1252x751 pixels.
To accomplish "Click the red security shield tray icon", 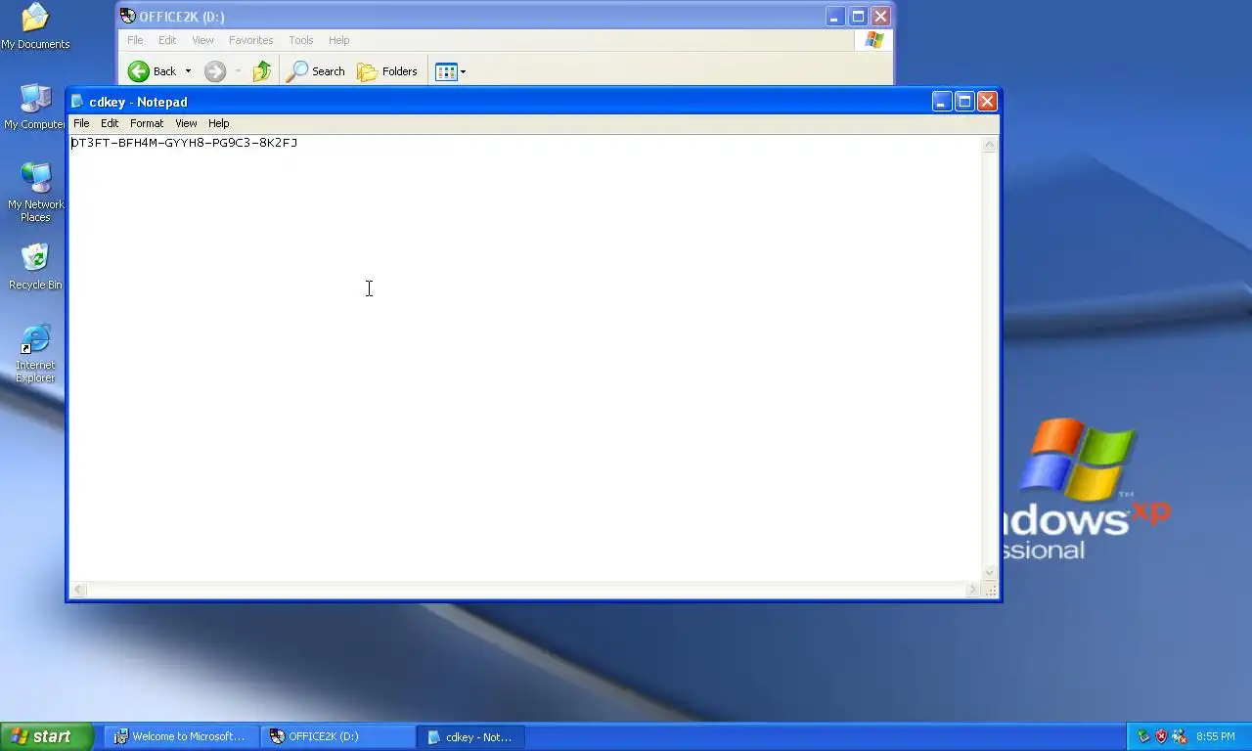I will pyautogui.click(x=1161, y=736).
